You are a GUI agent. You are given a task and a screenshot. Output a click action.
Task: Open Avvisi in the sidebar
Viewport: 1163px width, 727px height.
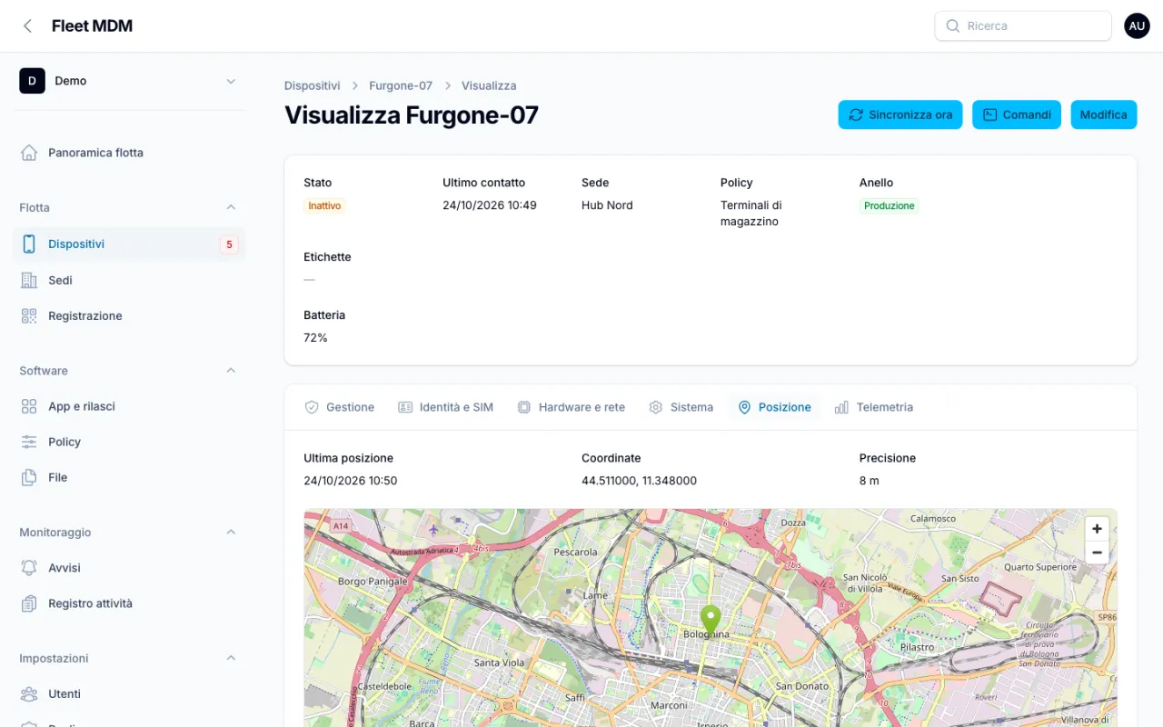(x=129, y=568)
